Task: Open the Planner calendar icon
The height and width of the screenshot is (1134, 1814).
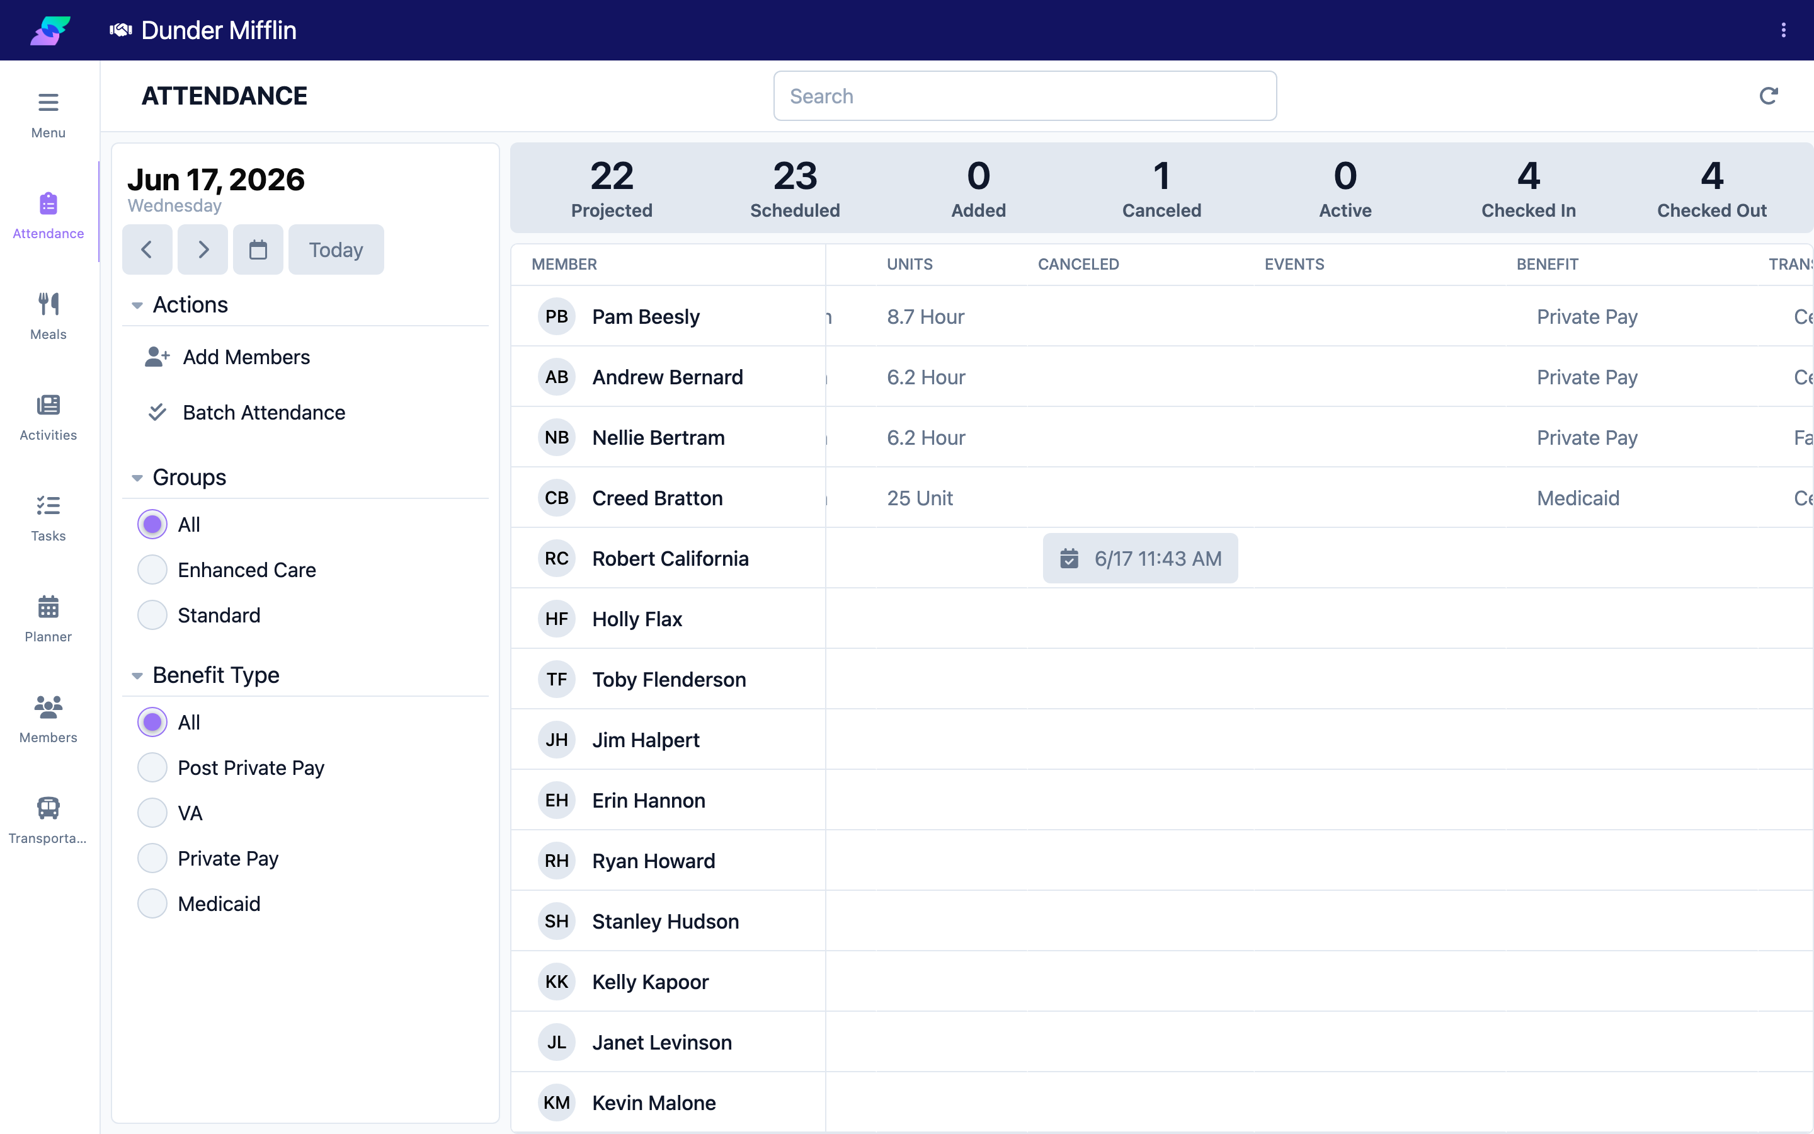Action: (x=48, y=606)
